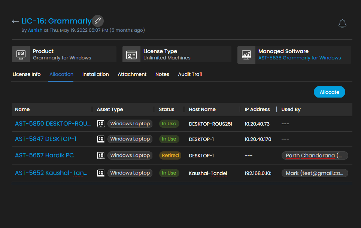The image size is (361, 228).
Task: Click the Windows icon in AST-5847 row
Action: pyautogui.click(x=101, y=139)
